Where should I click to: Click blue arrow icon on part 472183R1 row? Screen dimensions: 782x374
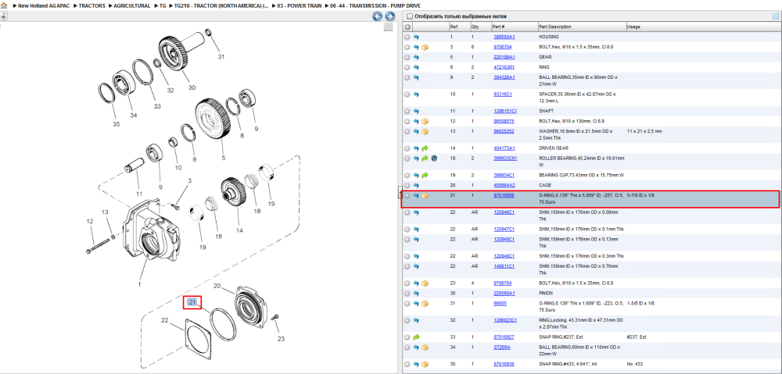416,67
